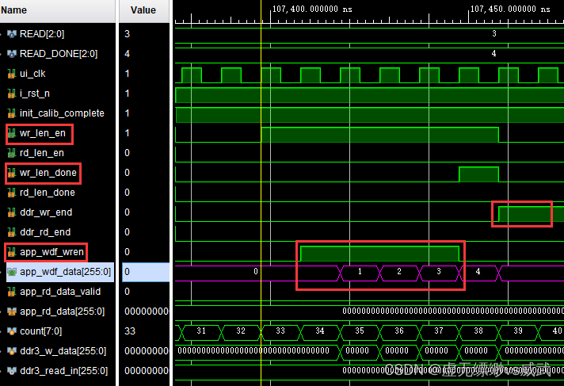Click the green ddr_wr_end high pulse
Viewport: 564px width, 386px height.
(x=524, y=214)
